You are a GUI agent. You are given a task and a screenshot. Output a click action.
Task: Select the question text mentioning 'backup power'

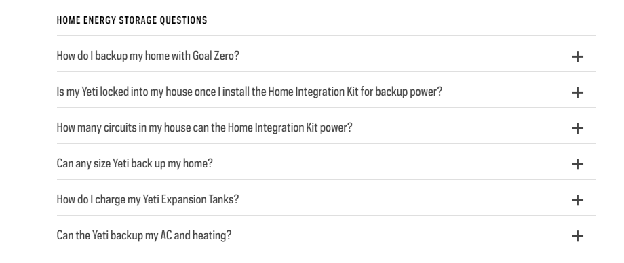point(250,92)
